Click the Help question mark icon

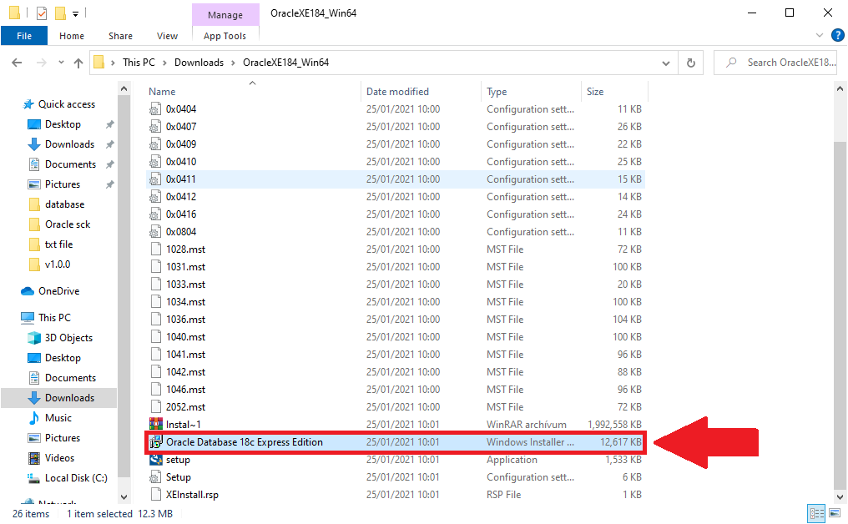(x=837, y=36)
